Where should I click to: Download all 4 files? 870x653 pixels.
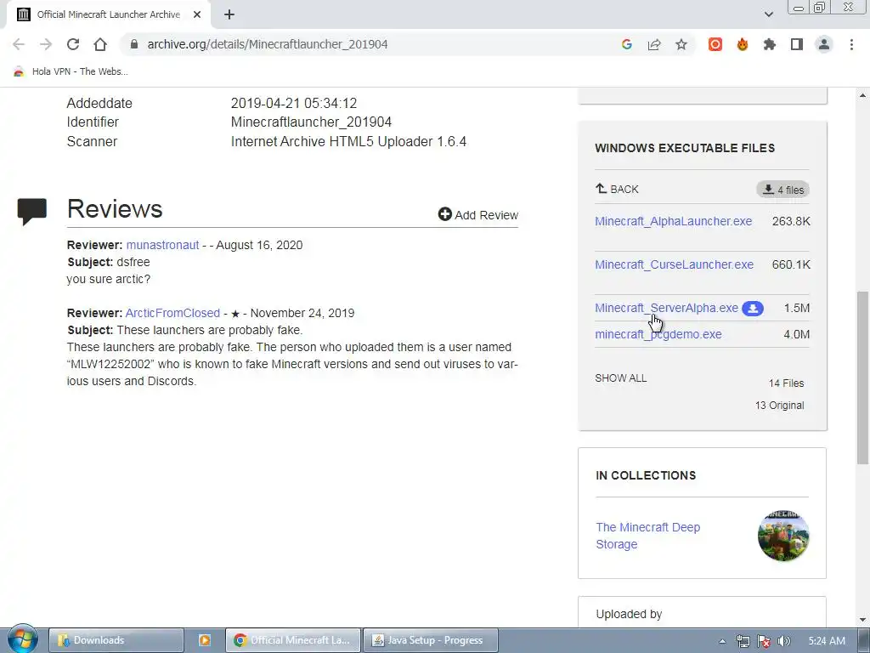pos(782,190)
